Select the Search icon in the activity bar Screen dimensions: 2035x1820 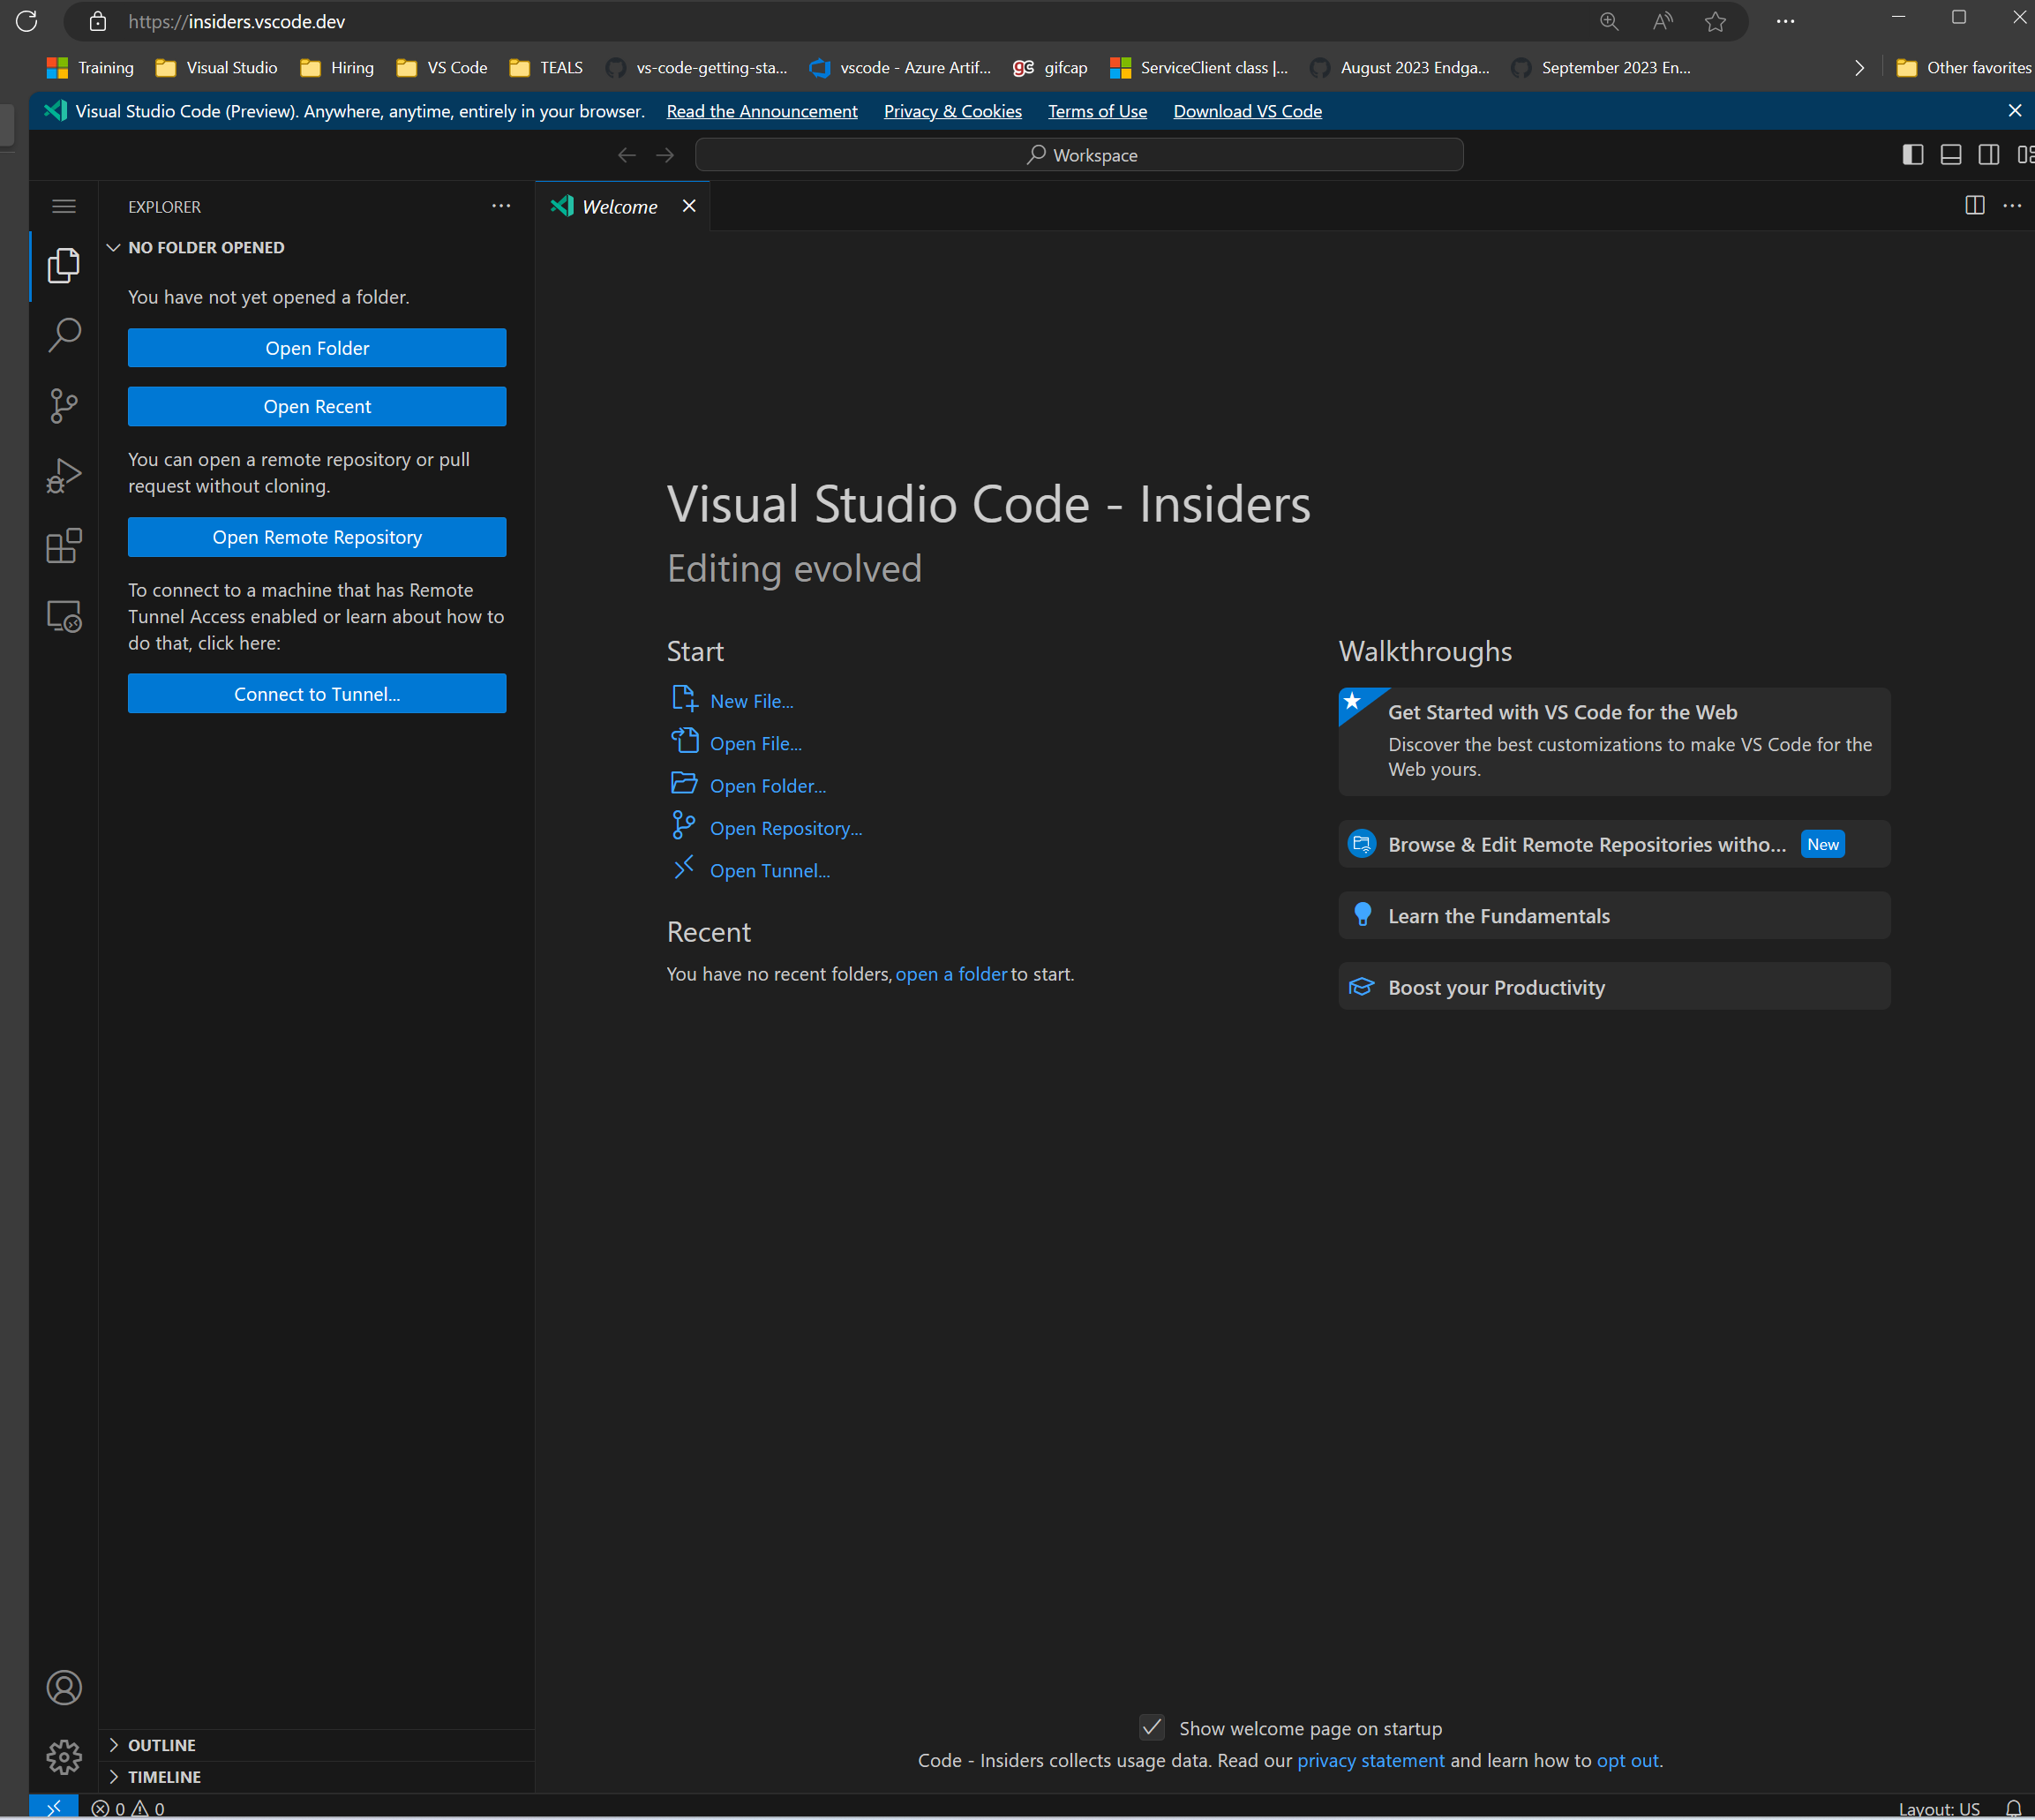[x=63, y=335]
